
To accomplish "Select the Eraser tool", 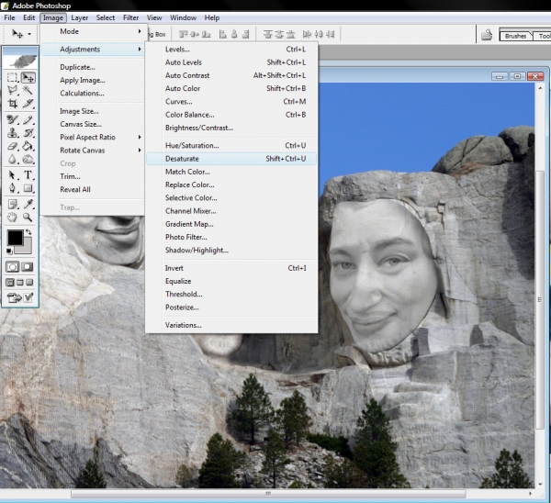I will (x=13, y=146).
